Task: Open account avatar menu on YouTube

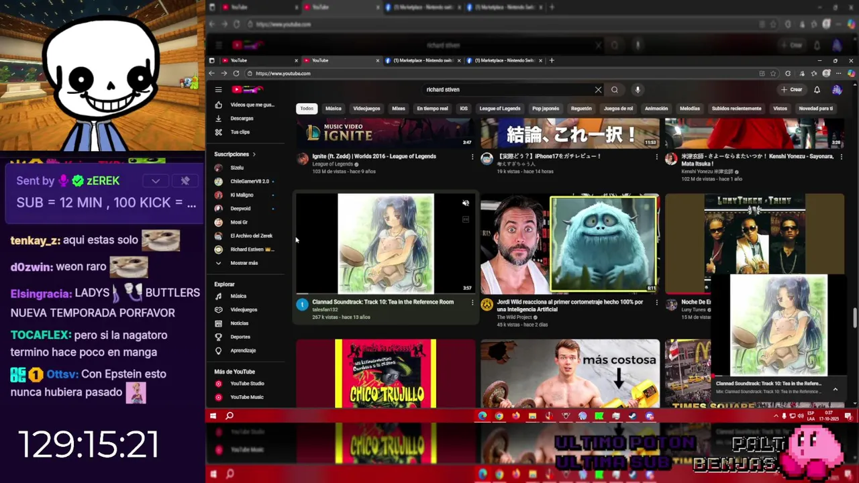Action: tap(837, 89)
